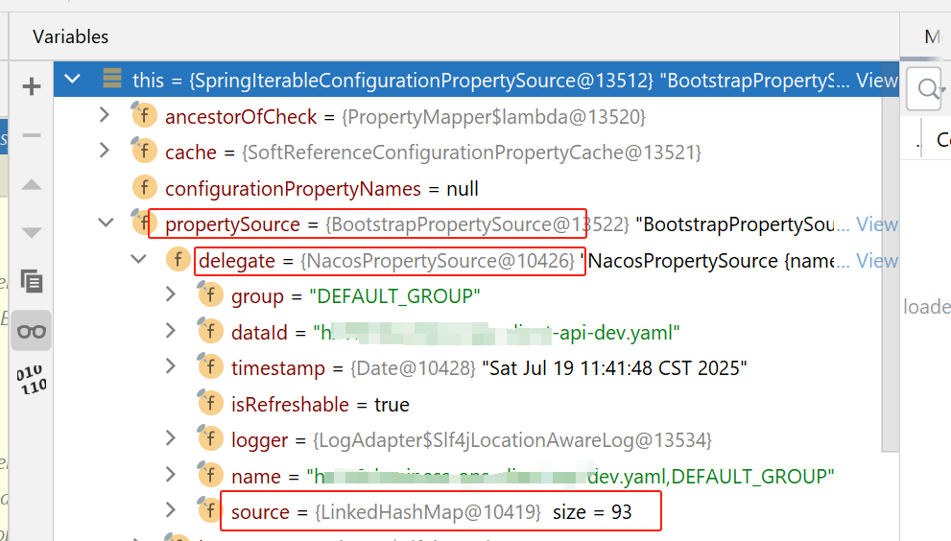Select the Variables tab header
Screen dimensions: 951x541
(70, 37)
